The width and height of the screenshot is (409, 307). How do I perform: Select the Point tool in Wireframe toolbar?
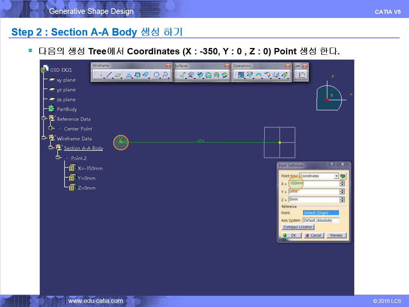(x=101, y=75)
